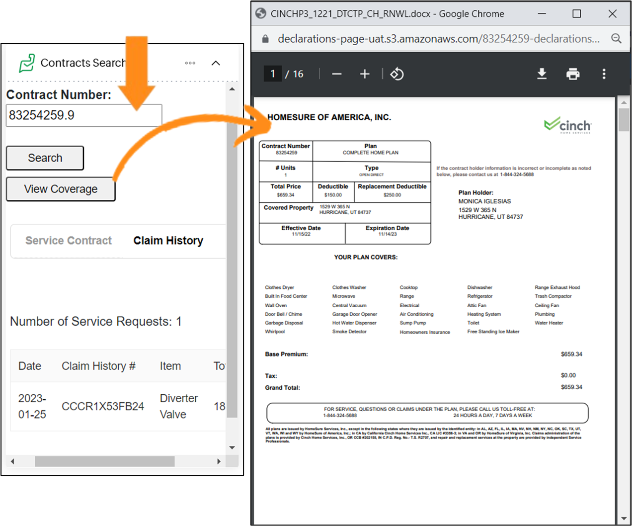The height and width of the screenshot is (526, 632).
Task: Click Water Heater in covered items
Action: tap(549, 323)
